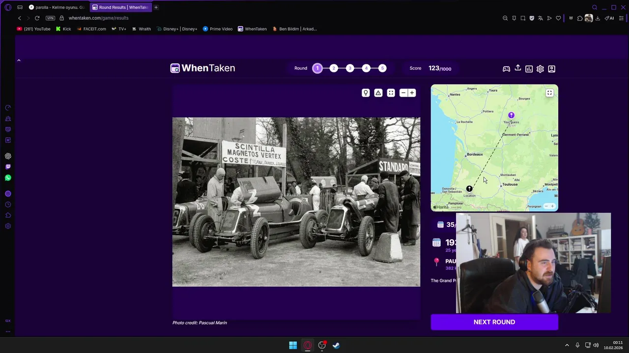Image resolution: width=629 pixels, height=353 pixels.
Task: Select round 2 indicator
Action: 334,68
